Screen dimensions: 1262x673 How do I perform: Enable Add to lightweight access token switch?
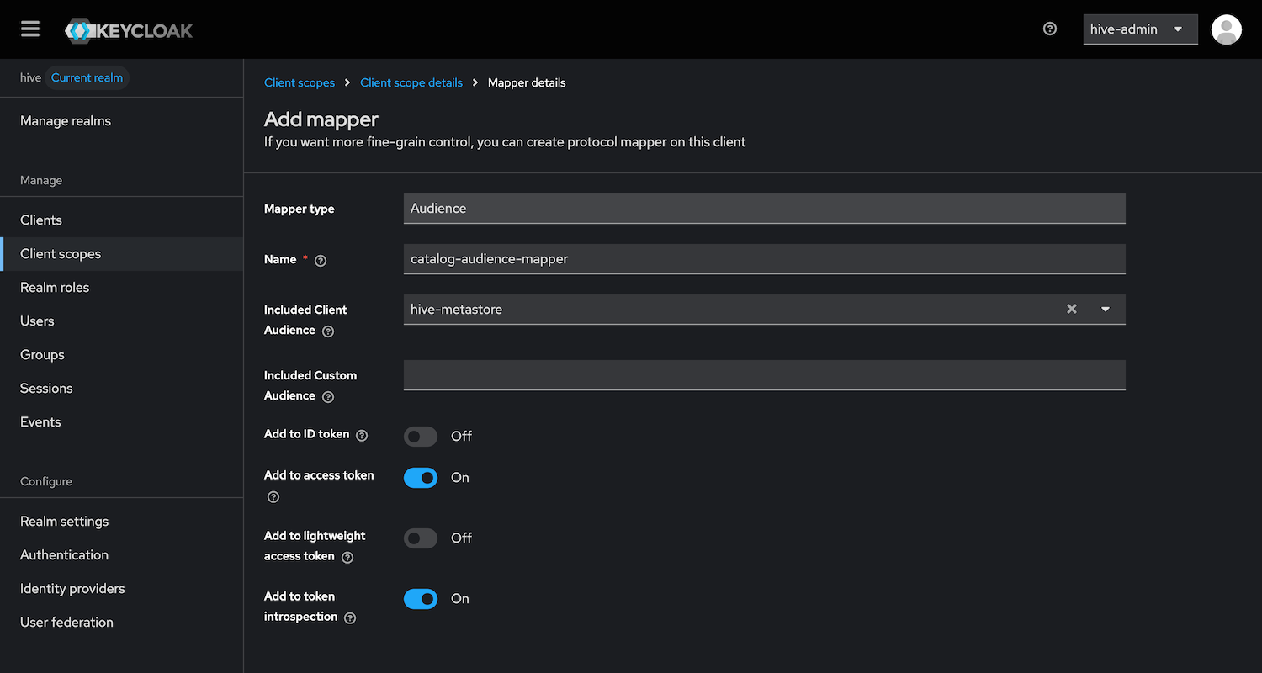(x=421, y=538)
